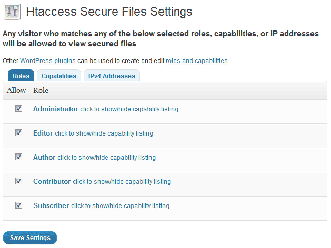The height and width of the screenshot is (248, 331).
Task: Toggle the Subscriber allow checkbox
Action: point(18,205)
